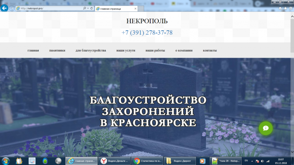Viewport: 294px width, 165px height.
Task: Open the 'о компании' menu item
Action: tap(184, 50)
